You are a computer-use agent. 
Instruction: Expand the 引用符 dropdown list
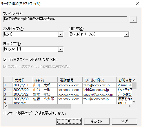[x=126, y=34]
